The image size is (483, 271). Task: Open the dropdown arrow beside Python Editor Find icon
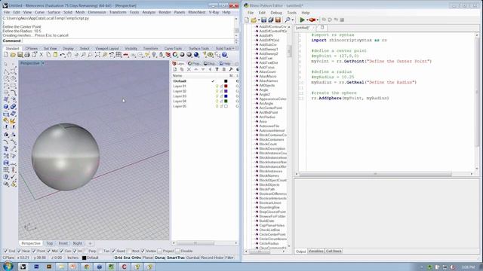(292, 20)
